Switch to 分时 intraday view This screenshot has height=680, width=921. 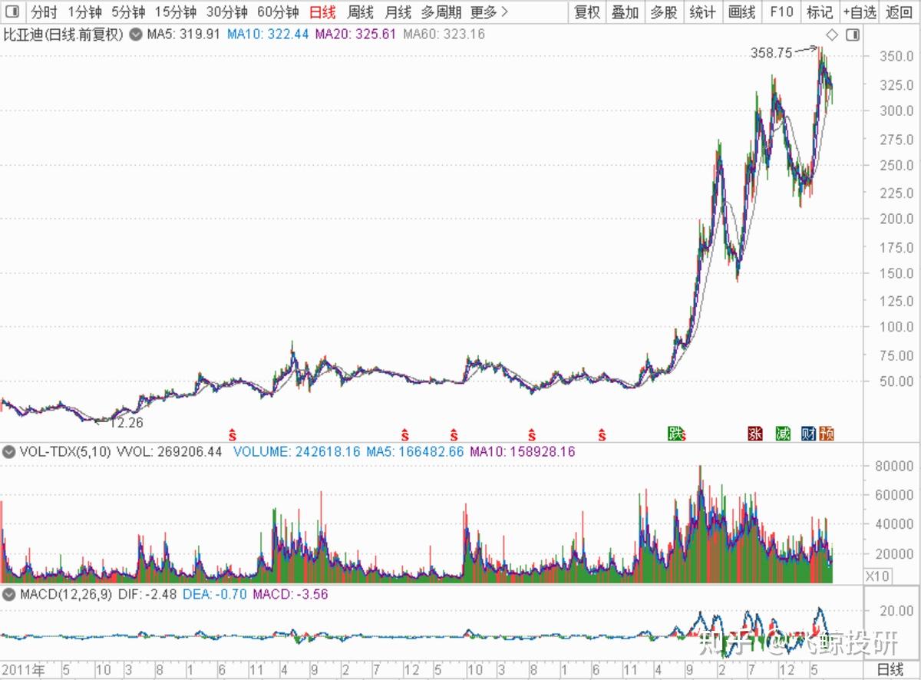point(44,12)
